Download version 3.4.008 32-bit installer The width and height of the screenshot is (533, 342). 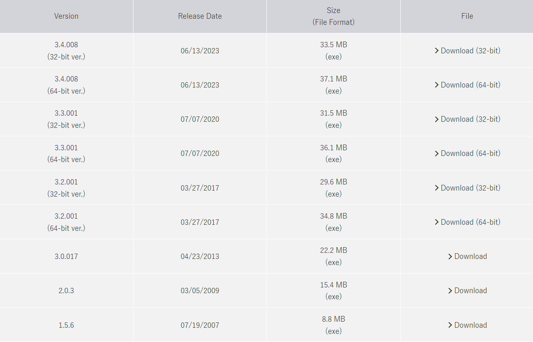pyautogui.click(x=470, y=51)
